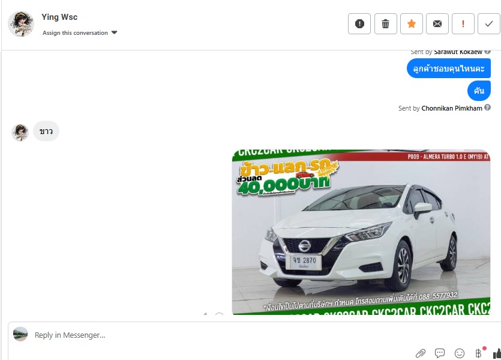Open the white Nissan Almera image
This screenshot has height=360, width=501.
361,232
